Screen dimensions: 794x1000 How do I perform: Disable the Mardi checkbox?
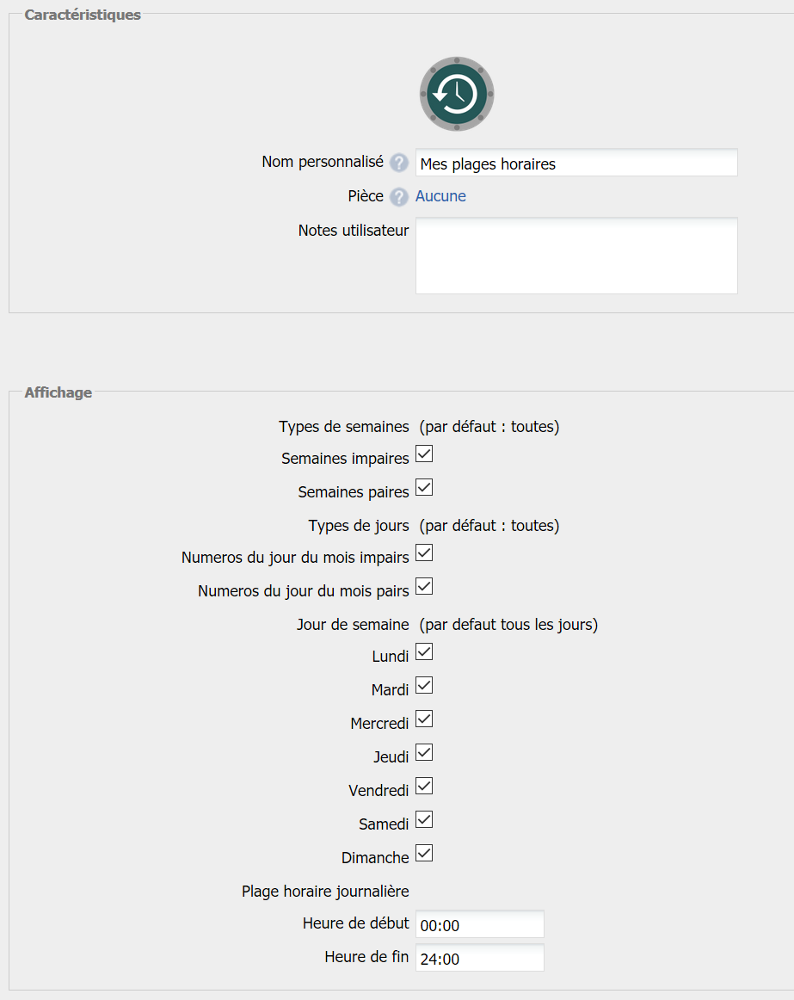[x=424, y=686]
